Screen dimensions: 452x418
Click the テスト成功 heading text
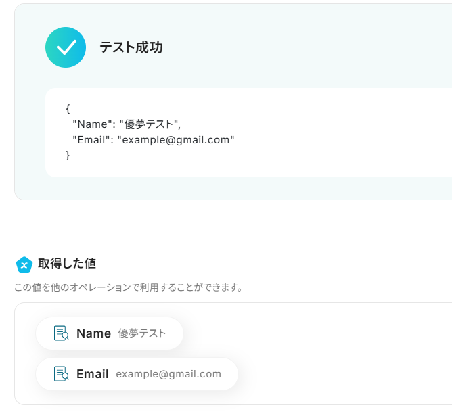pyautogui.click(x=131, y=47)
